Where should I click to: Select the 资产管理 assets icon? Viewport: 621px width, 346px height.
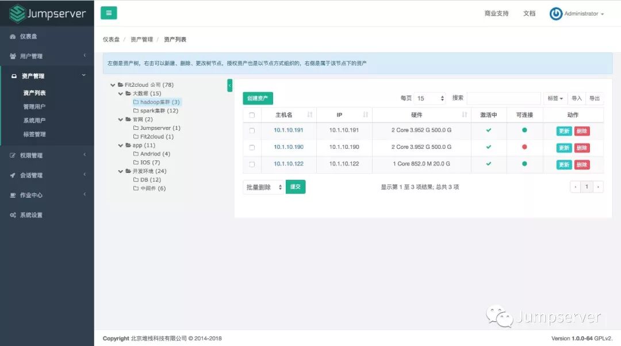click(x=14, y=75)
